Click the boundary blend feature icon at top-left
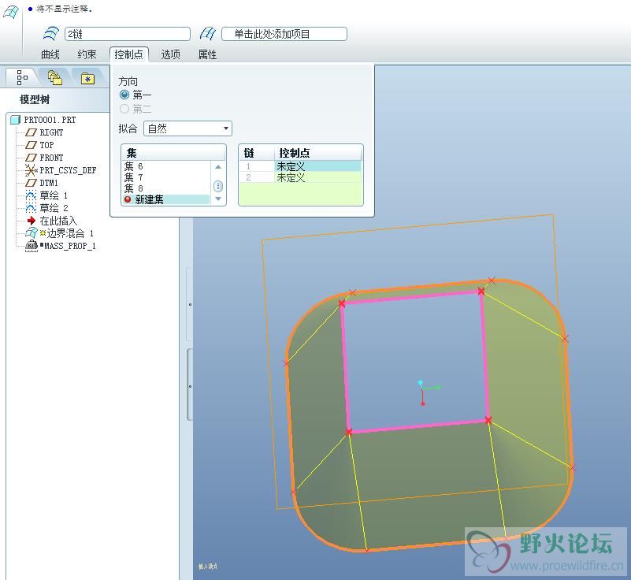 10,12
